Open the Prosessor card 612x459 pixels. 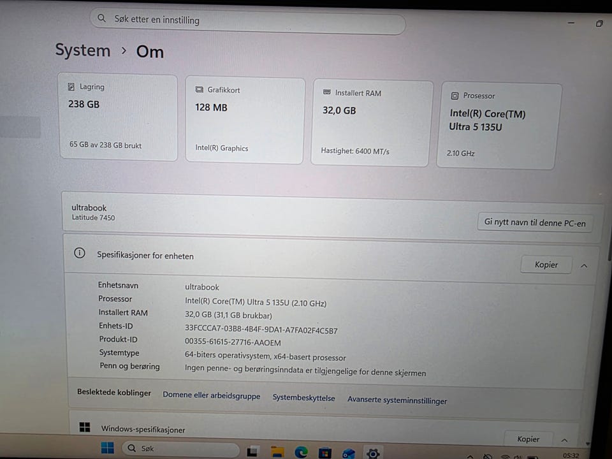click(x=499, y=126)
